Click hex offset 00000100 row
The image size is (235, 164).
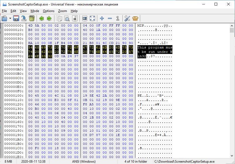[14, 96]
